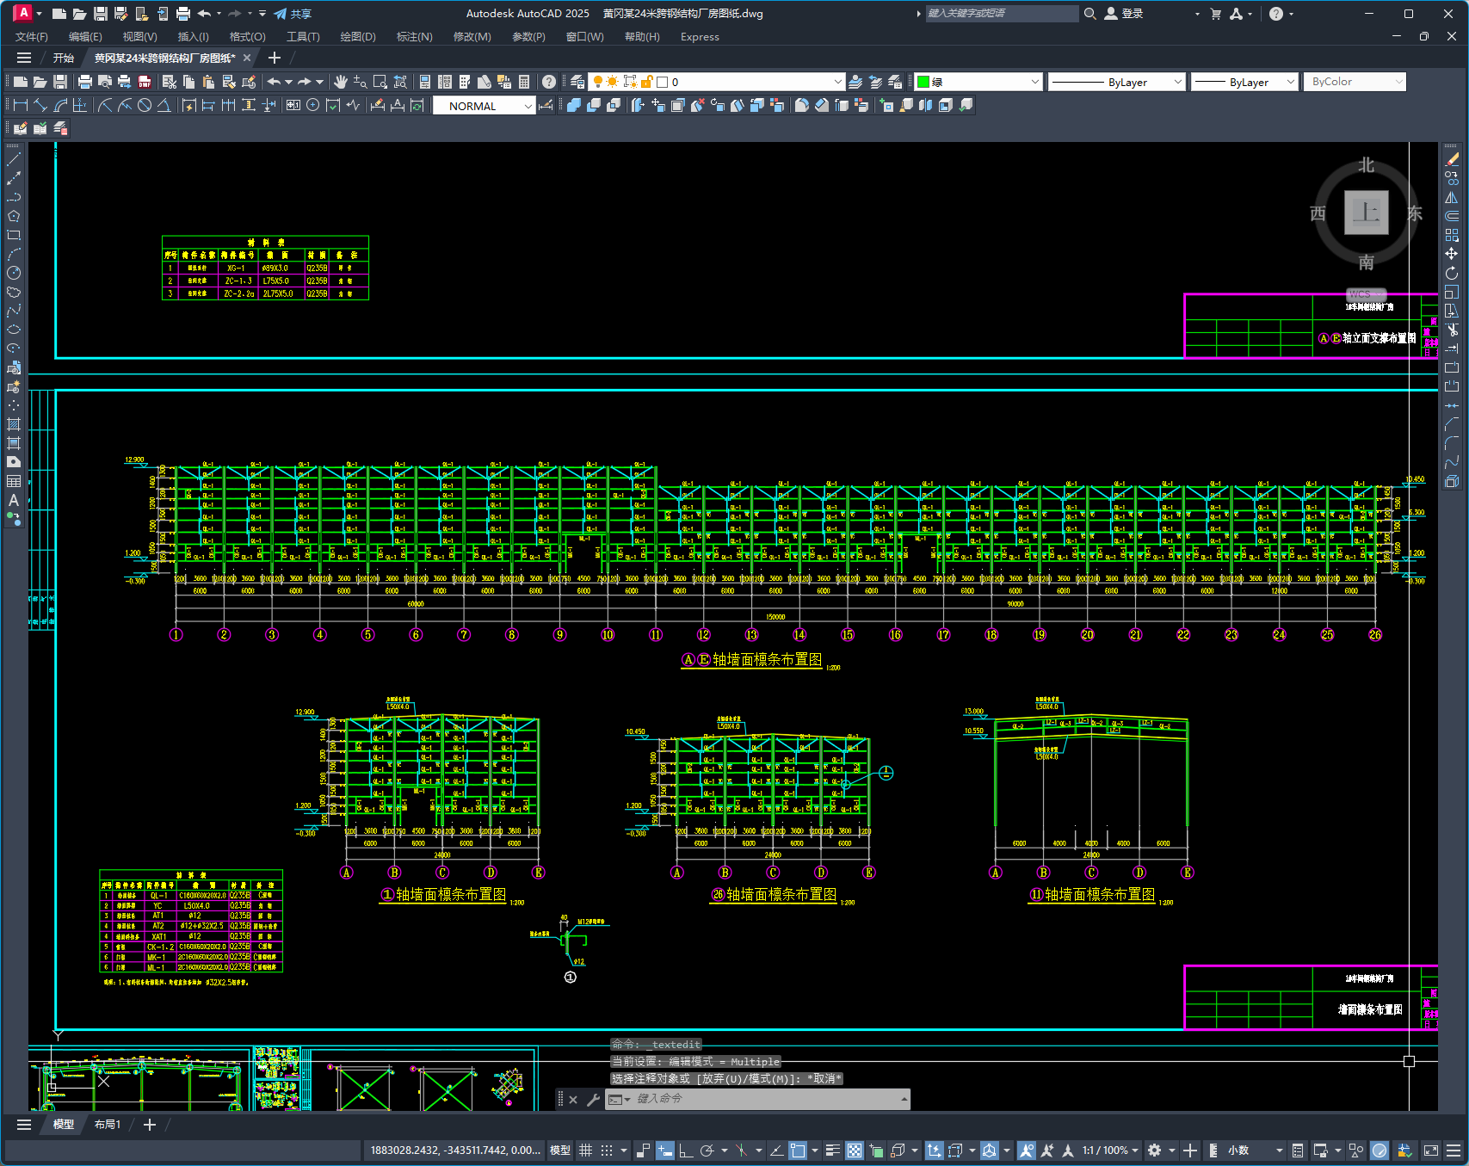Open the annotation scale 1:1 dropdown

[1110, 1151]
